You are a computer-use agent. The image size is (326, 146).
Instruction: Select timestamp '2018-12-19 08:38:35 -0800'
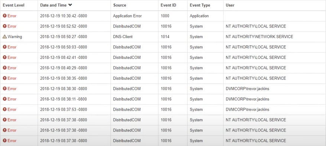pyautogui.click(x=64, y=78)
